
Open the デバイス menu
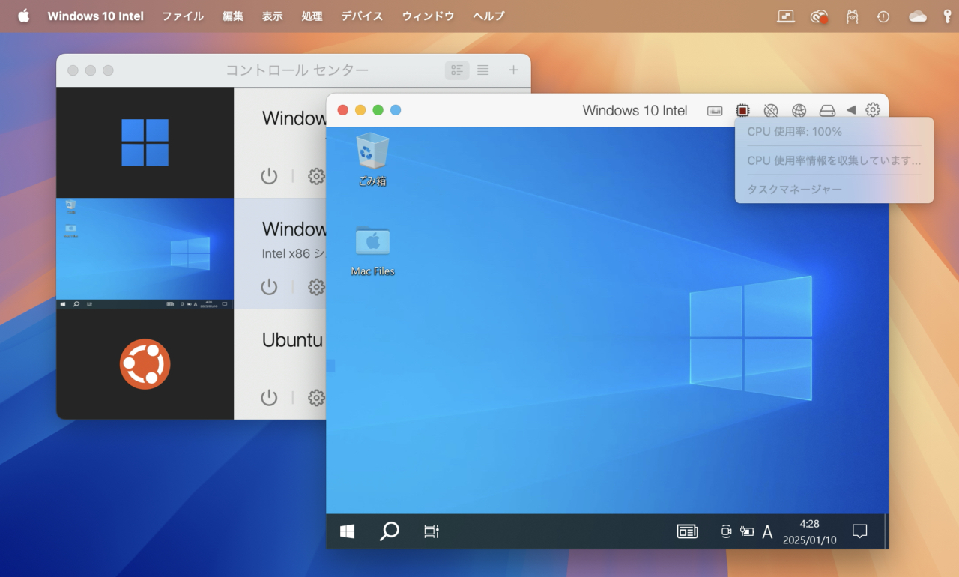point(362,16)
